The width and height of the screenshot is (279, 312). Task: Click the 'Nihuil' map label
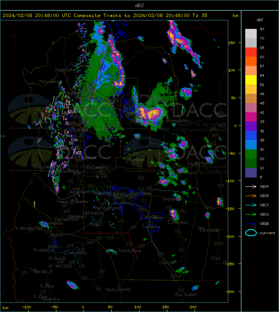tap(96, 224)
